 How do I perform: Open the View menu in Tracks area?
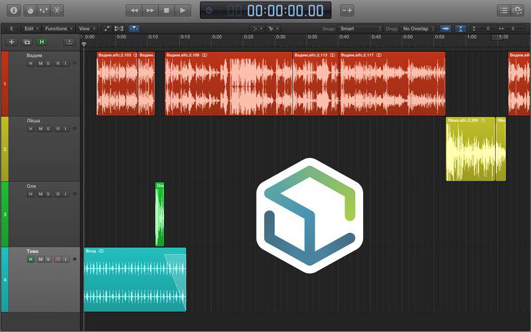click(x=87, y=29)
